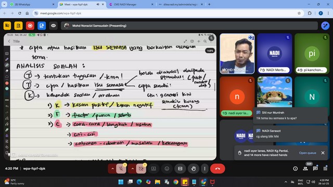Expand video settings arrow beside camera
333x187 pixels.
coord(133,168)
